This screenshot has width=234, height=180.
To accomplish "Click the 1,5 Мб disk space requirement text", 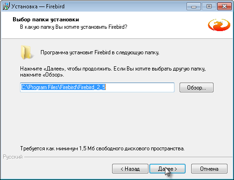I will 102,148.
